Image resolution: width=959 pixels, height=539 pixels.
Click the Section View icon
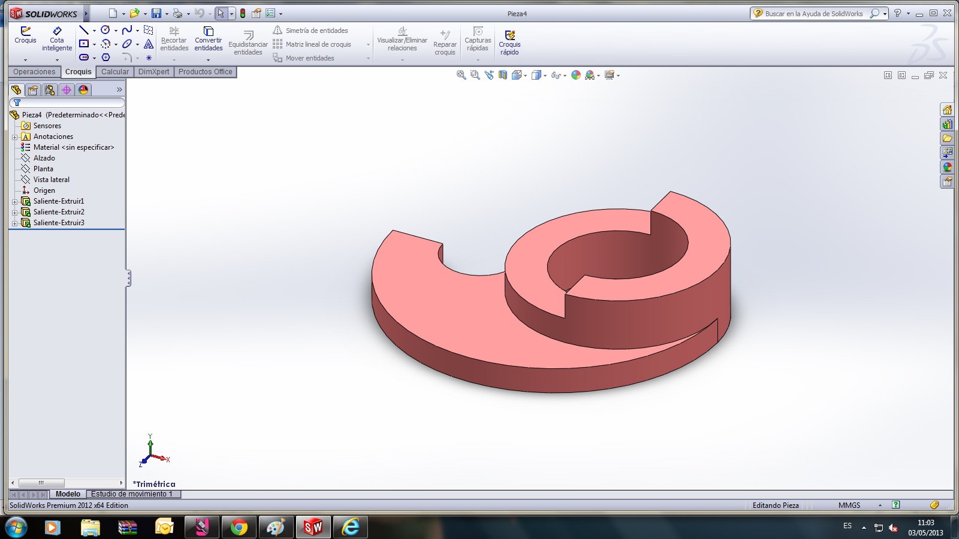click(503, 75)
